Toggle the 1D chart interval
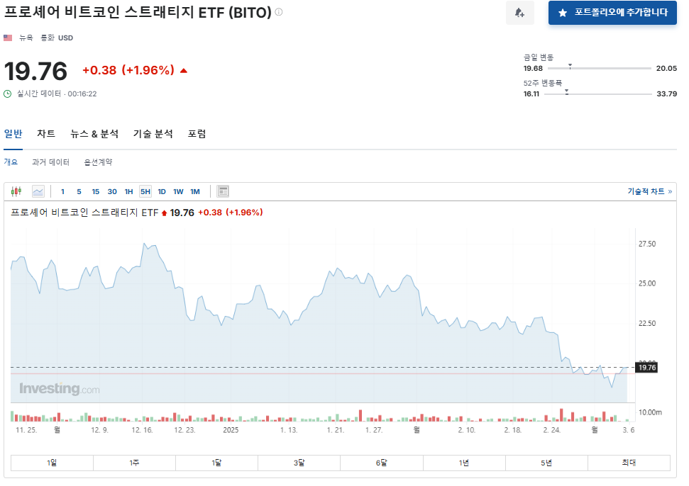The image size is (689, 486). click(161, 191)
